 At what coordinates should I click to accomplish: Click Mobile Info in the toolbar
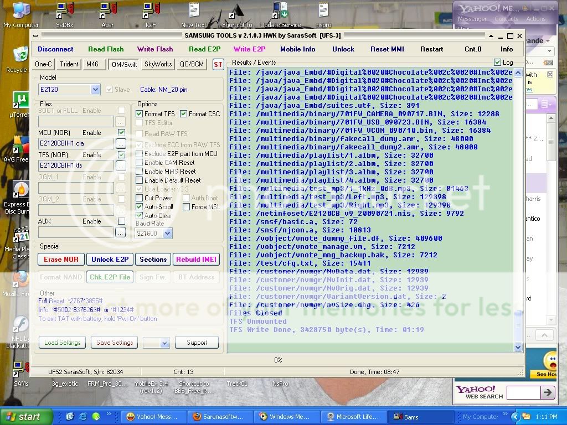coord(297,49)
